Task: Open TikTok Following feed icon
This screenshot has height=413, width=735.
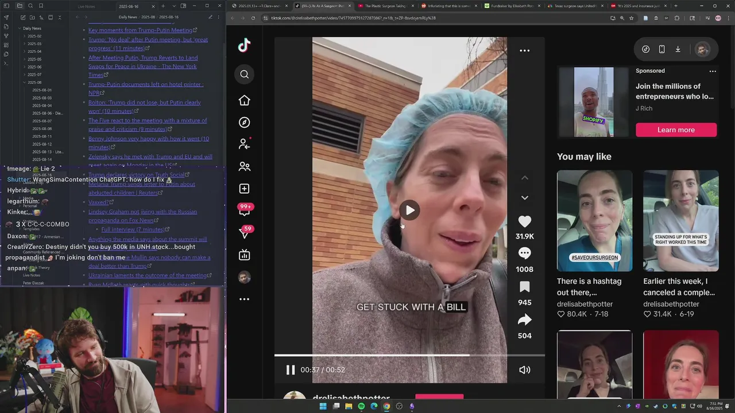Action: click(x=244, y=144)
